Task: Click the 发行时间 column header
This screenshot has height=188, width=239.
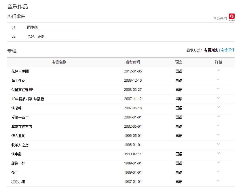Action: pyautogui.click(x=133, y=62)
